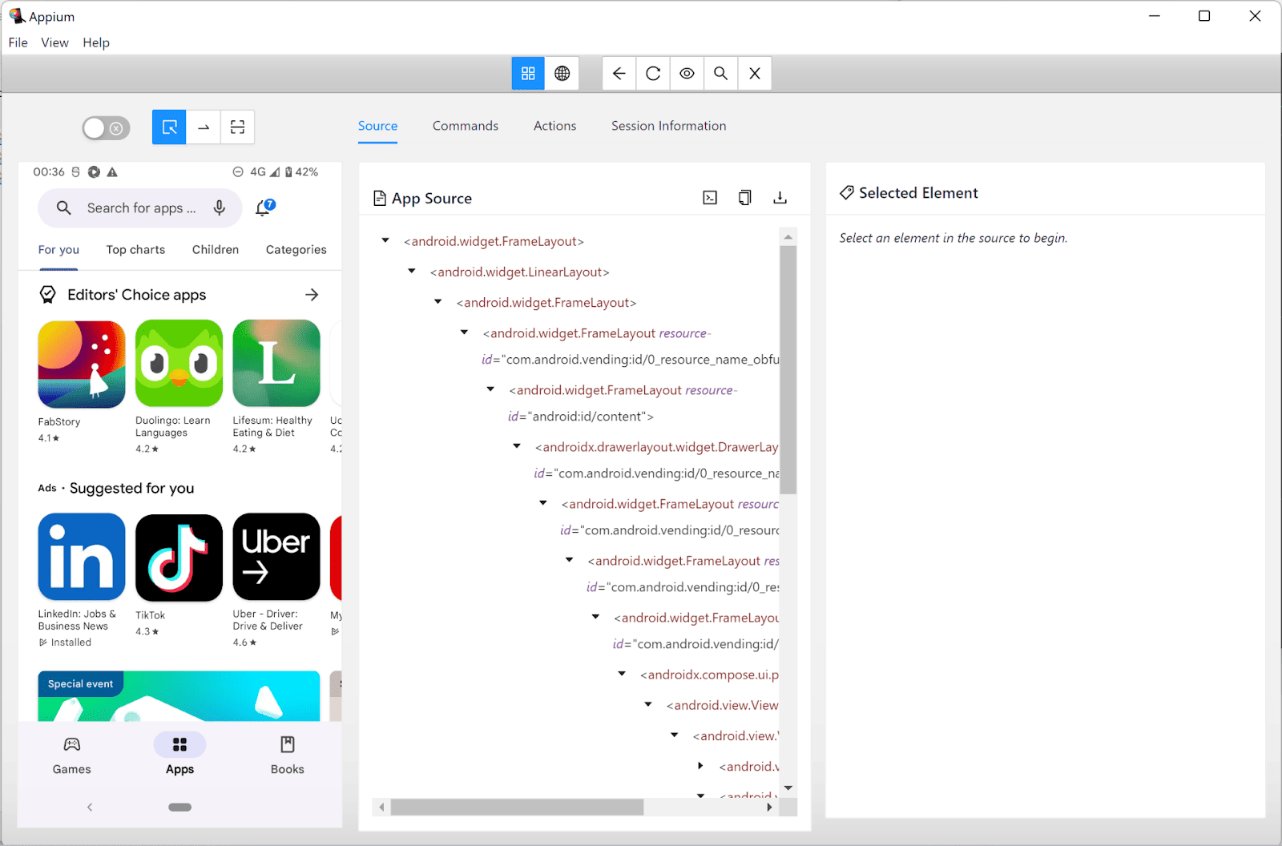Open the search for element tool
This screenshot has height=846, width=1282.
pyautogui.click(x=721, y=74)
